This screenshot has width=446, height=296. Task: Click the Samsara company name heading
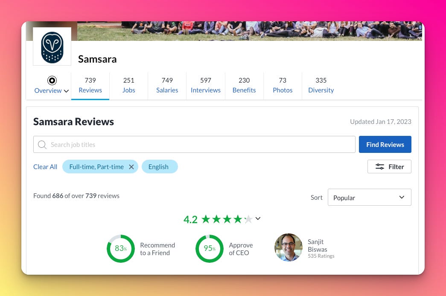[97, 59]
